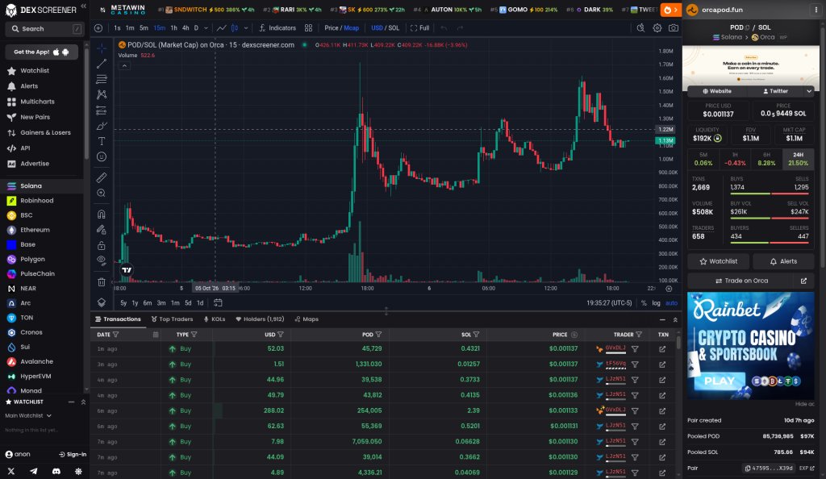Switch chart denomination to SOL
This screenshot has height=479, width=826.
click(x=394, y=28)
